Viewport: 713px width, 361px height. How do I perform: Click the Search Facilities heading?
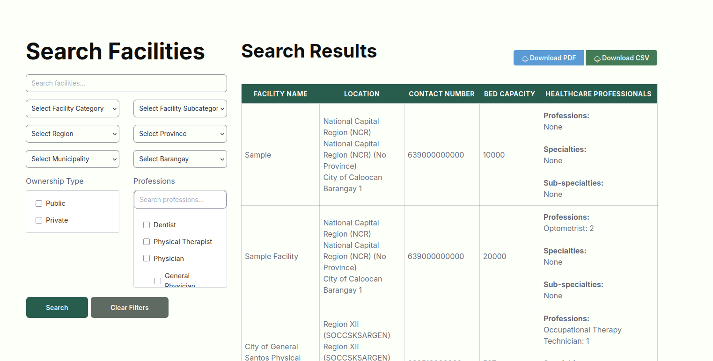point(115,51)
